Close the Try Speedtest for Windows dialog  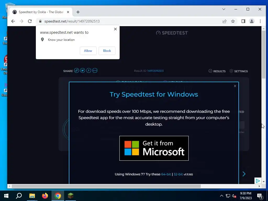click(x=235, y=86)
